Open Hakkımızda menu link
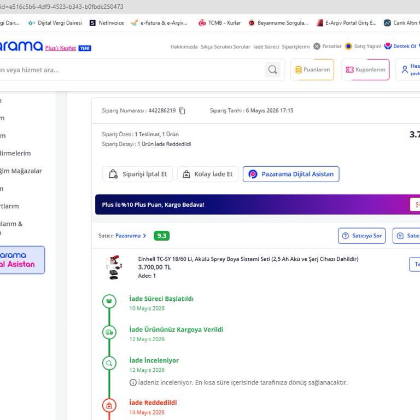The width and height of the screenshot is (420, 420). 184,46
